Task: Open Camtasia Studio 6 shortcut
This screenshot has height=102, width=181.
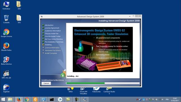Action: pyautogui.click(x=109, y=91)
